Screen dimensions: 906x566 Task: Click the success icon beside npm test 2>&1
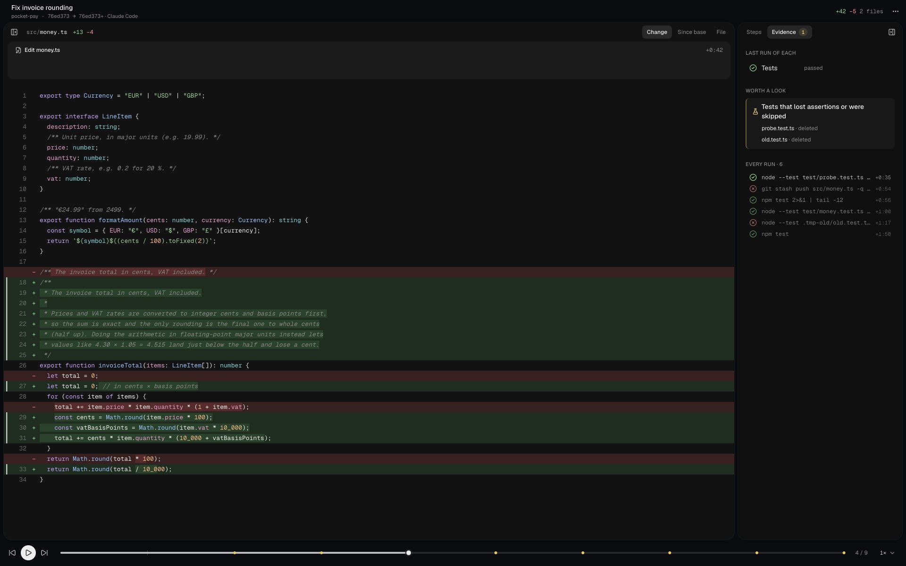[753, 200]
